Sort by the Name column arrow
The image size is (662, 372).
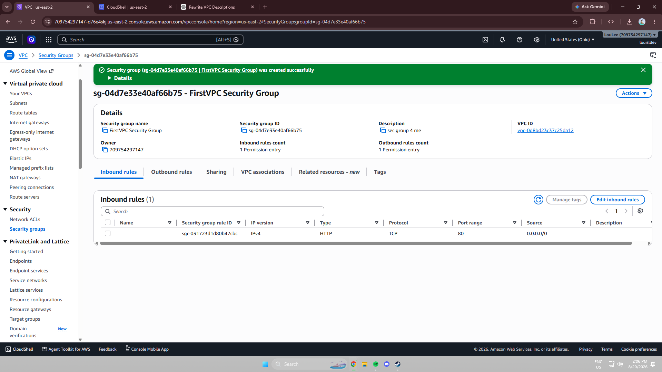click(x=170, y=223)
